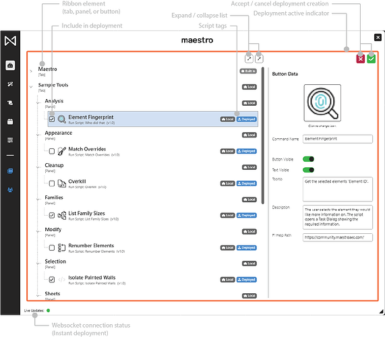Open the sliders settings icon in sidebar
385x337 pixels.
[10, 140]
